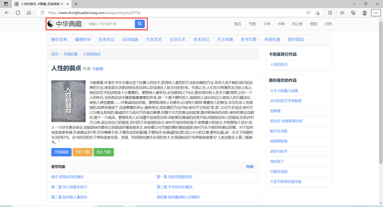The image size is (383, 207).
Task: Select 国学知识 category
Action: tap(296, 39)
